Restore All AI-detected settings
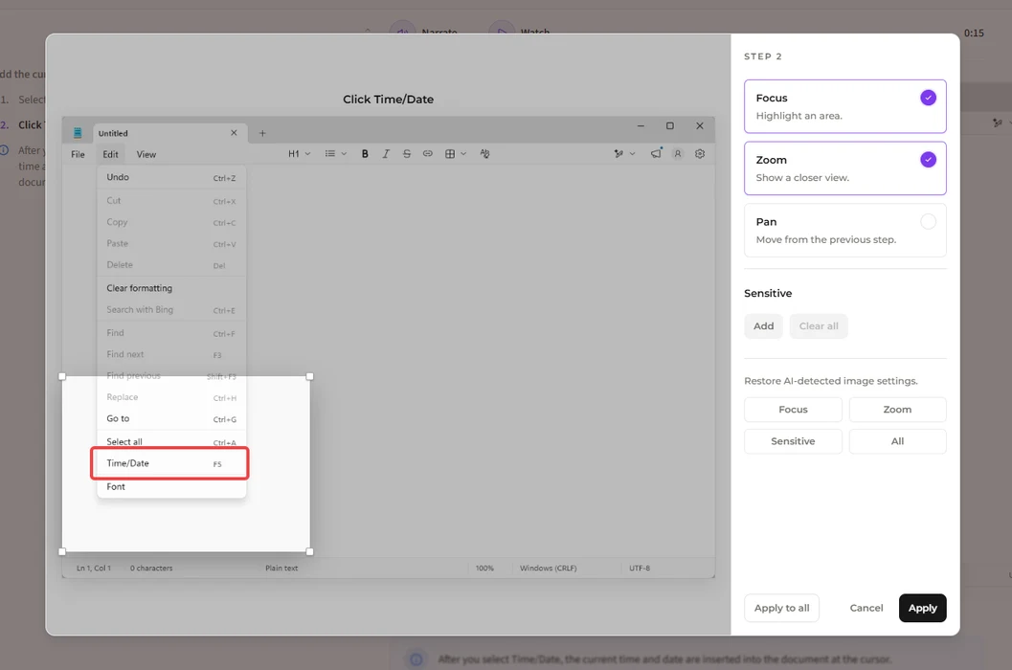1012x670 pixels. point(897,441)
